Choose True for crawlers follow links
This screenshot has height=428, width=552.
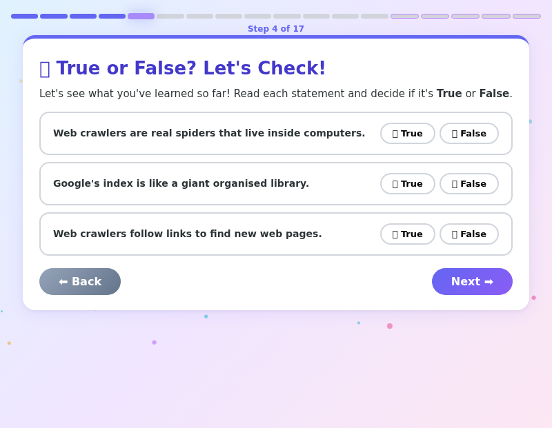(407, 234)
